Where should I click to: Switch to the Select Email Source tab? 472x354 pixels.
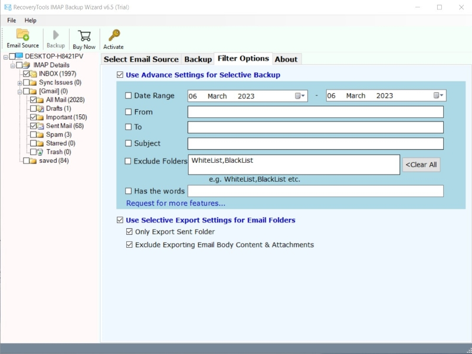click(x=141, y=60)
